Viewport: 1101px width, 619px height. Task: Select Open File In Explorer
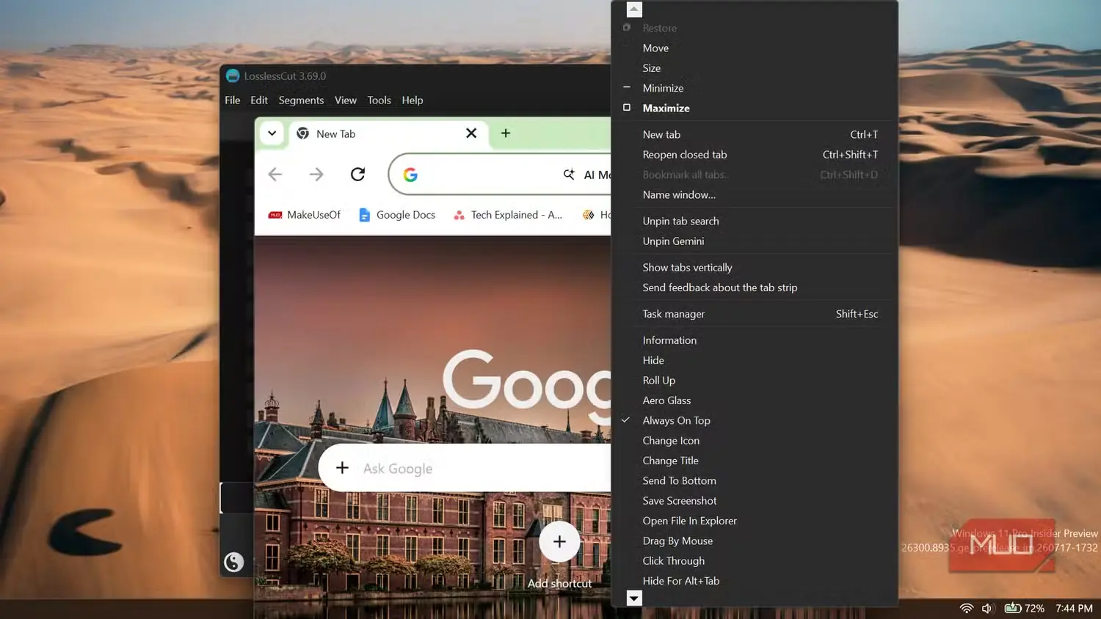[x=755, y=521]
